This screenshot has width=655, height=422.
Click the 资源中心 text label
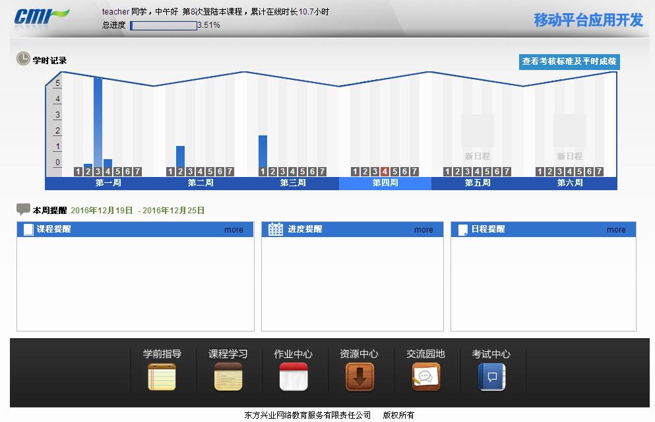359,354
